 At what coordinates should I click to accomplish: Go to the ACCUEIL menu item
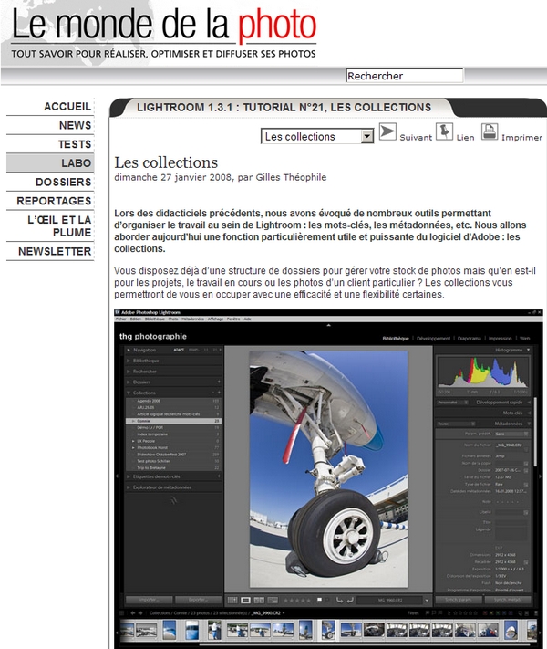[x=50, y=107]
